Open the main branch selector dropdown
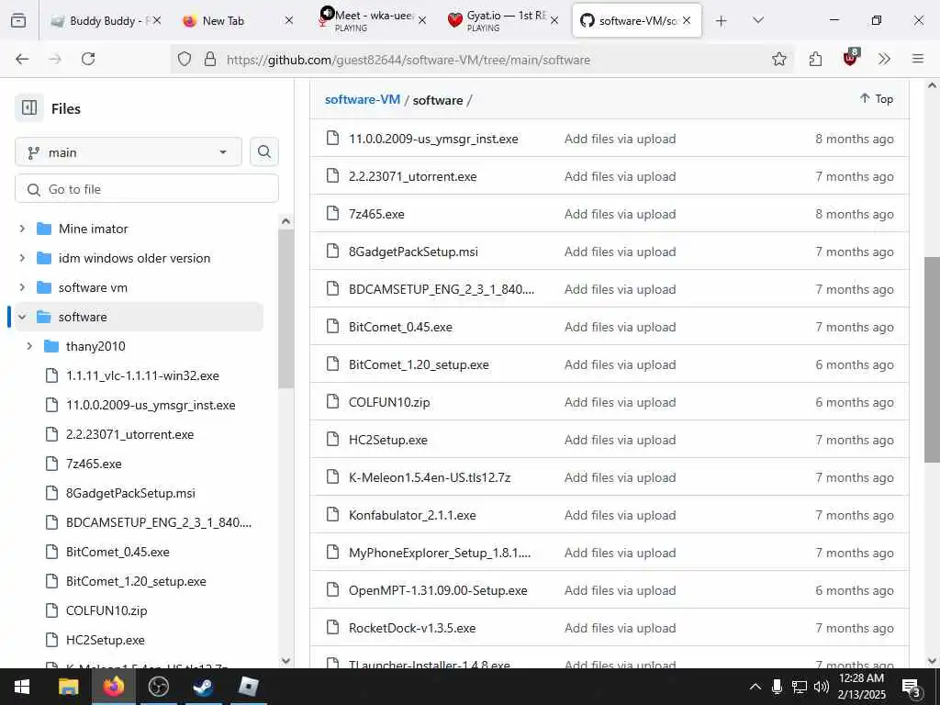Viewport: 940px width, 705px height. (129, 152)
